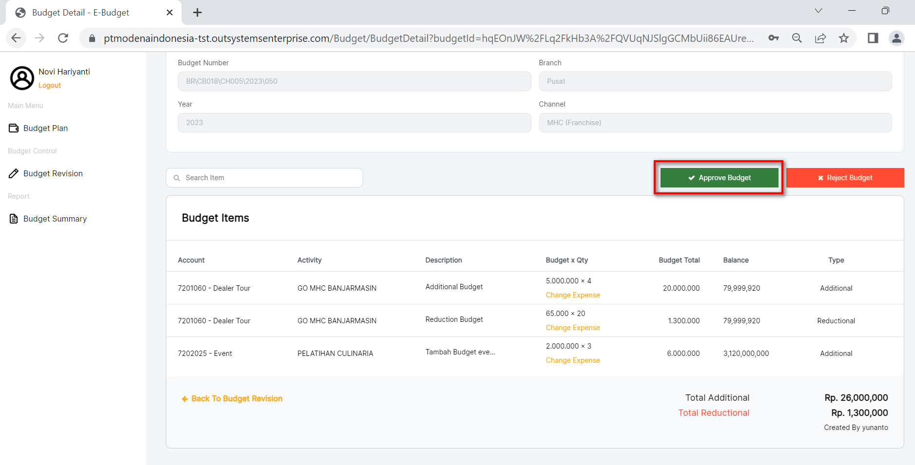Open the browser zoom magnifier icon
This screenshot has width=915, height=465.
point(797,38)
